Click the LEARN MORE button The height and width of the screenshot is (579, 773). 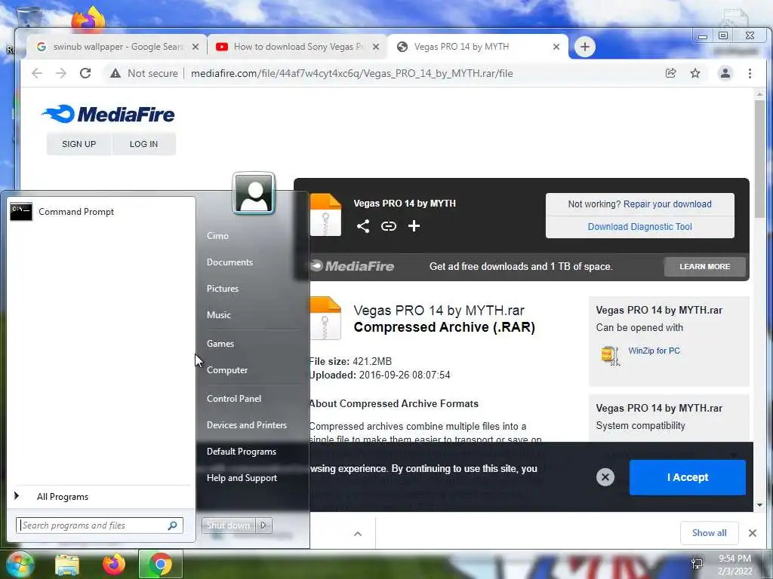pos(704,266)
